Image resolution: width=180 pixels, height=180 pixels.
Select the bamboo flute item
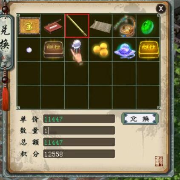click(x=77, y=26)
